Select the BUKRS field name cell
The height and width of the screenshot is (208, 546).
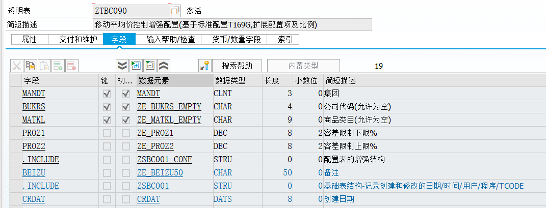coord(60,107)
